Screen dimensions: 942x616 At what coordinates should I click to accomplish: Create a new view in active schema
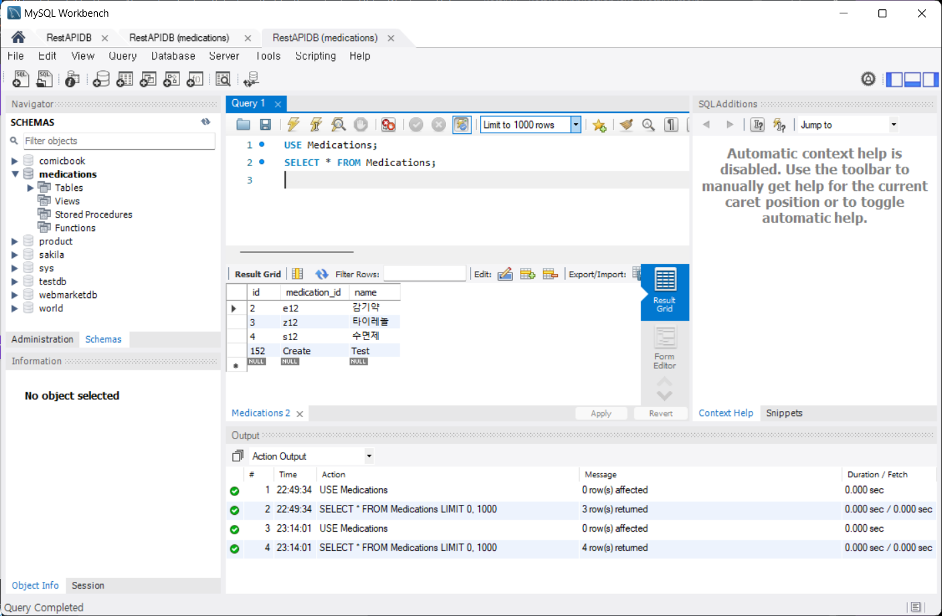click(x=148, y=79)
